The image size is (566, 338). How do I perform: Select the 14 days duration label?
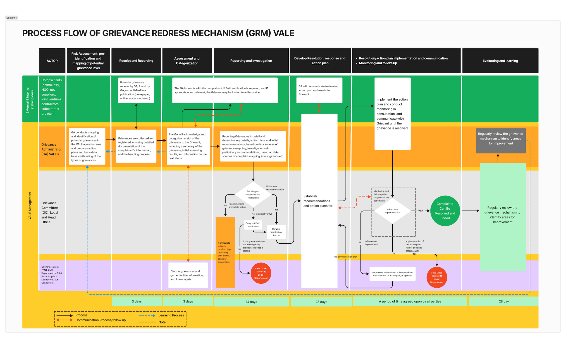pos(251,302)
